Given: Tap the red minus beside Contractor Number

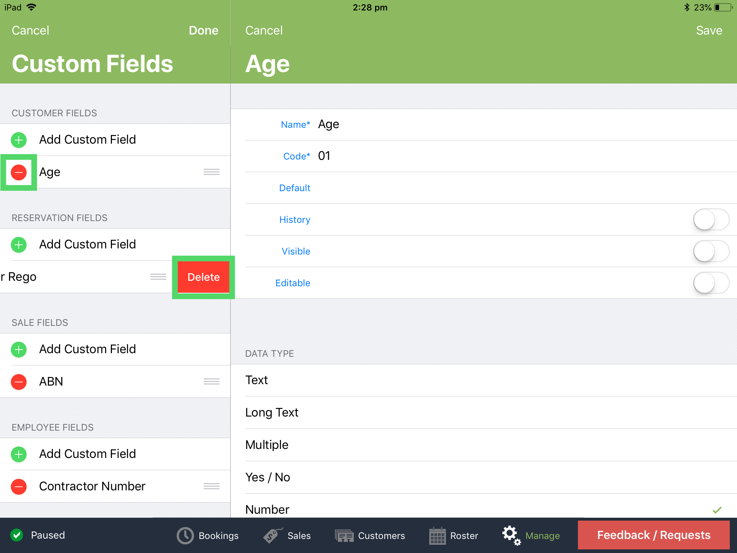Looking at the screenshot, I should tap(19, 486).
